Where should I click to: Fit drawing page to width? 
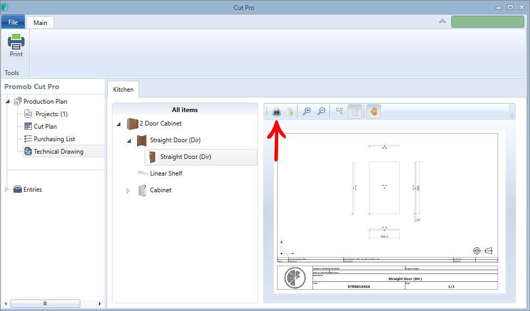[x=339, y=111]
